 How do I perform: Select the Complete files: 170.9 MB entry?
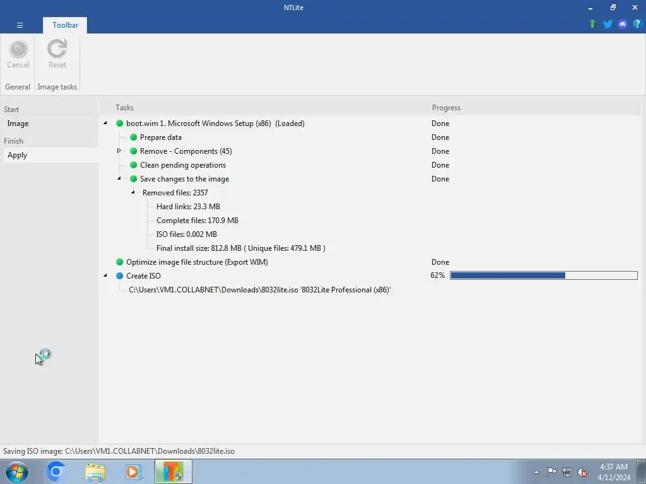point(197,221)
